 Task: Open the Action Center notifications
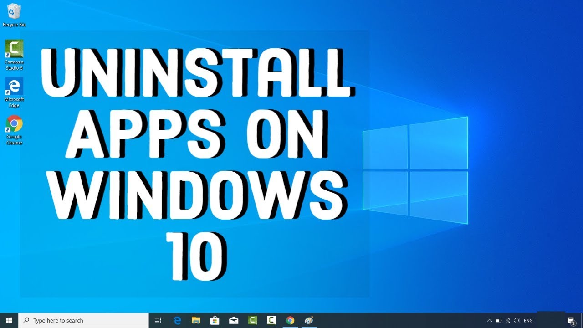[571, 321]
